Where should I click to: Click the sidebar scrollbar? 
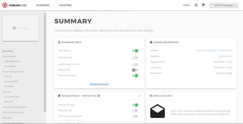tap(45, 62)
